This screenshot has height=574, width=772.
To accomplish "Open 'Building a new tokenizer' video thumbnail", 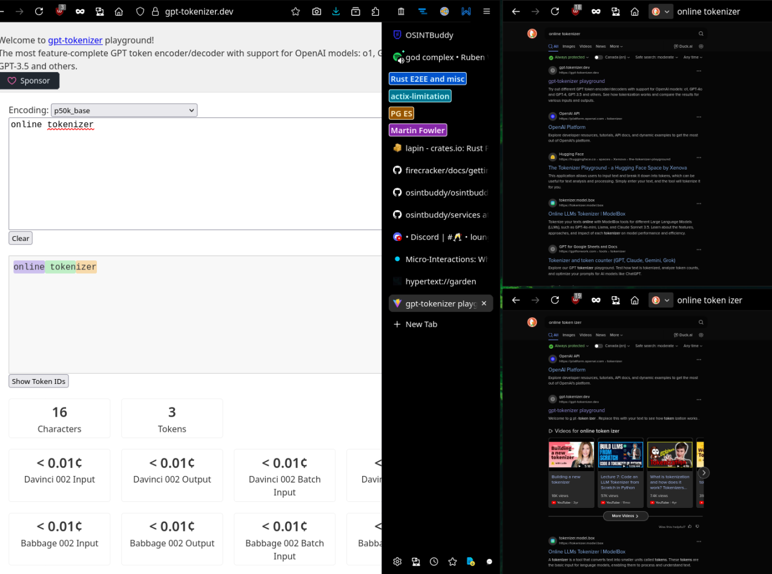I will click(x=572, y=454).
